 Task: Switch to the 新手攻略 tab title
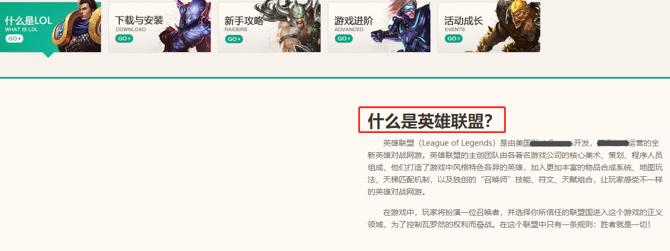pos(244,21)
